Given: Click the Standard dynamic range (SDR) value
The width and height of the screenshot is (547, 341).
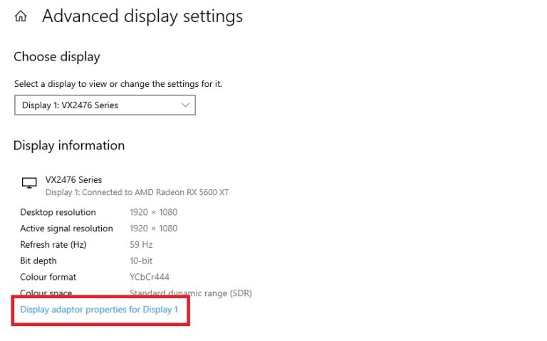Looking at the screenshot, I should point(191,293).
